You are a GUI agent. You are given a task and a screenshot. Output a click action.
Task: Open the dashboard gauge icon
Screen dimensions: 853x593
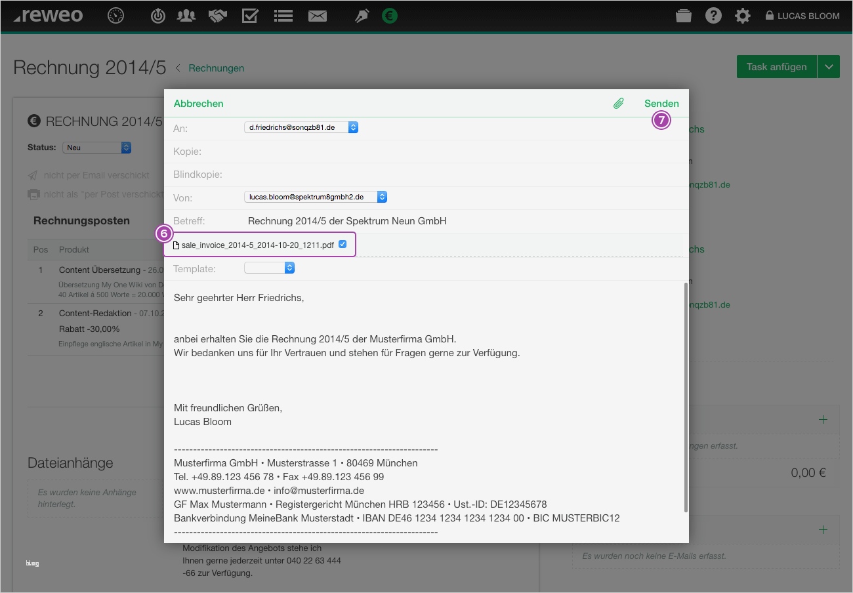click(x=116, y=15)
